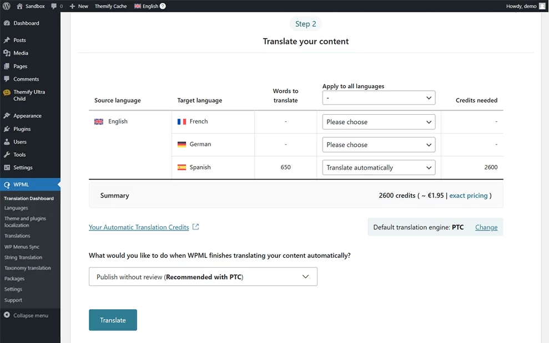
Task: Go to Taxonomy translation submenu
Action: [28, 268]
